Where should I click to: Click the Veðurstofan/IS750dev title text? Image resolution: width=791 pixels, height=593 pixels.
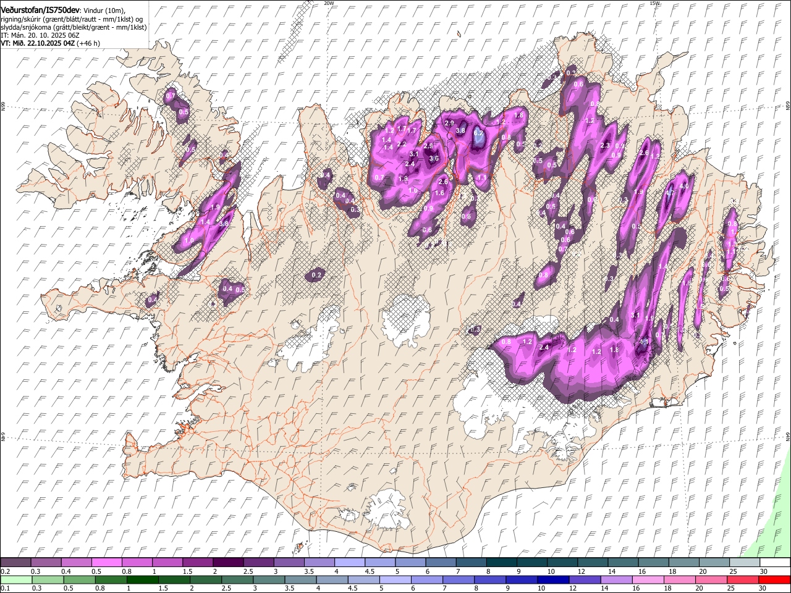(x=40, y=11)
